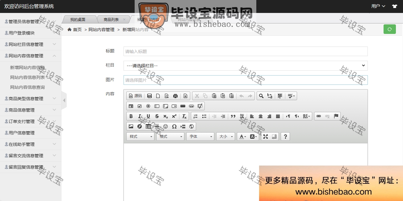The height and width of the screenshot is (201, 403).
Task: Insert a radio button form element
Action: 148,106
